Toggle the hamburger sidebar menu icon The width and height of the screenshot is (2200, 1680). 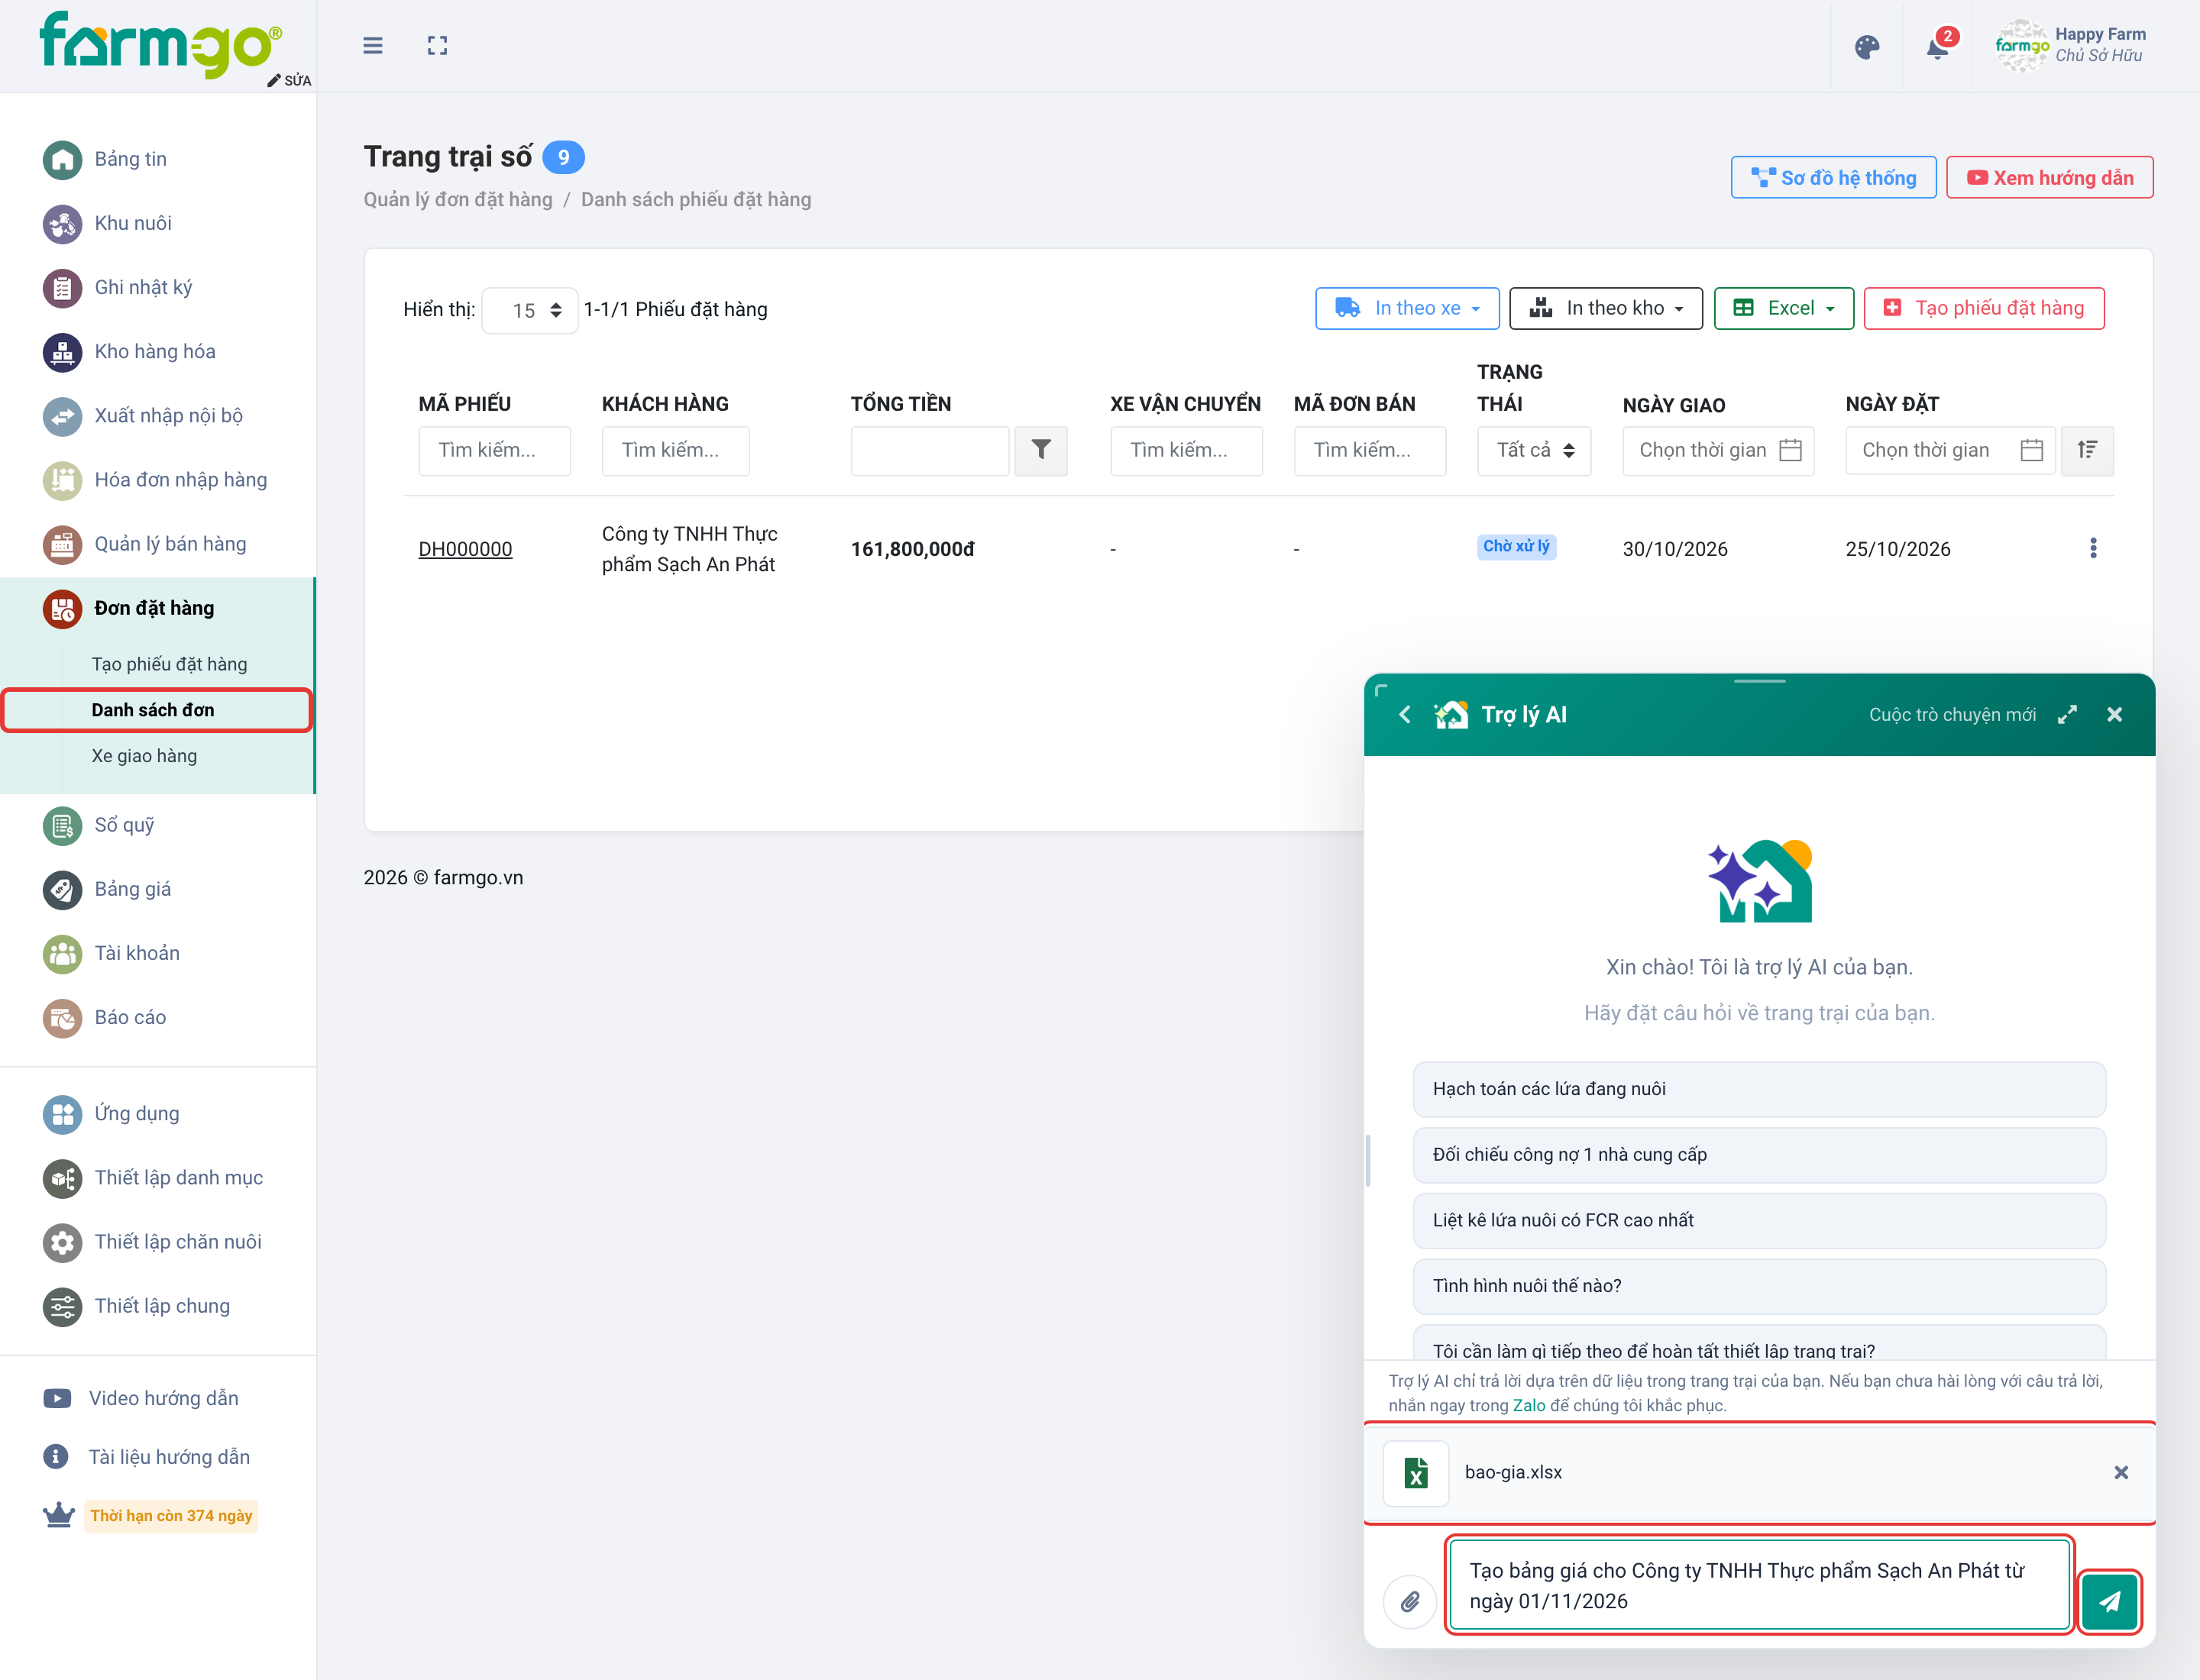coord(372,46)
